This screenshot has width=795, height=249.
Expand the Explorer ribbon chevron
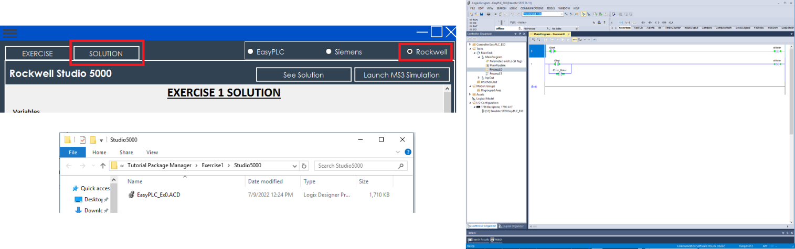click(x=399, y=152)
